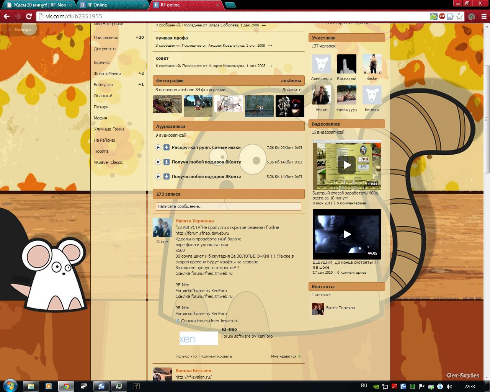This screenshot has height=392, width=490.
Task: Open the Аудиозаписи section header
Action: coord(229,126)
